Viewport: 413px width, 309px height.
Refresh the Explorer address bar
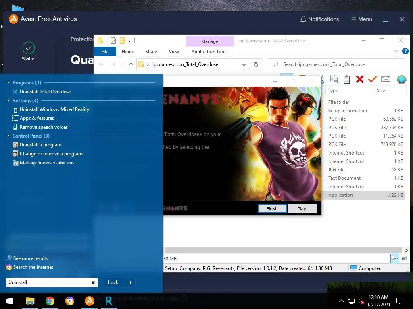(x=256, y=64)
